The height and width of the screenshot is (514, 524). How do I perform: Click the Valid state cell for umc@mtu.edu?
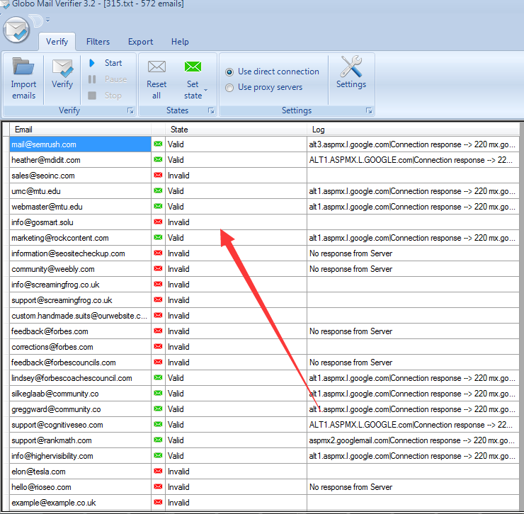236,191
